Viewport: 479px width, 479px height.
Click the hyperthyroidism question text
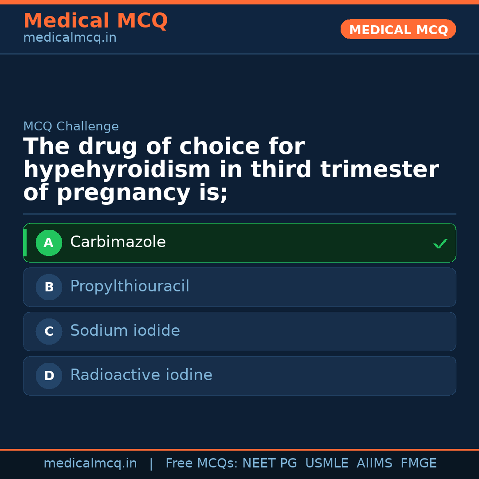pyautogui.click(x=231, y=170)
